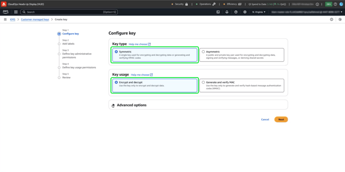Open AWS notifications bell
345x172 pixels.
(227, 12)
